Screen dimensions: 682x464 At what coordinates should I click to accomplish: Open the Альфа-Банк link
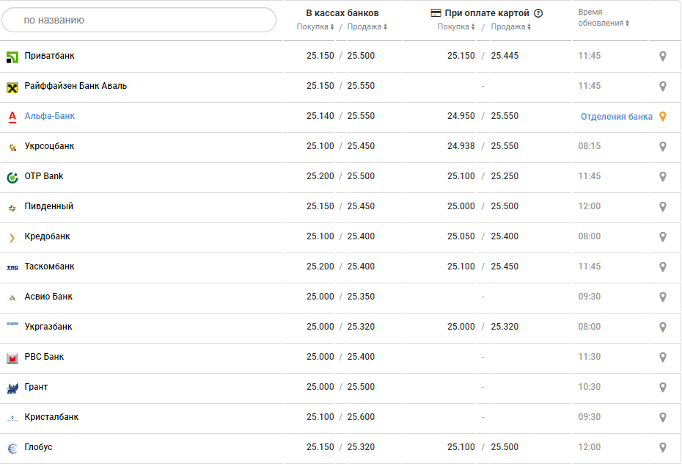50,116
